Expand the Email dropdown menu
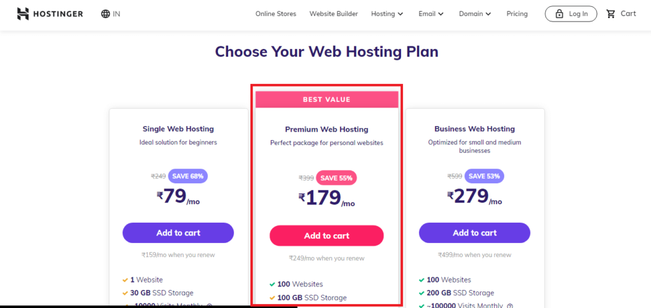This screenshot has height=308, width=651. click(431, 14)
